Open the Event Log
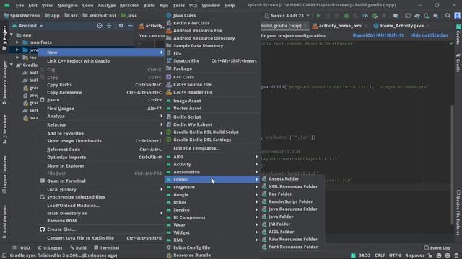Screen dimensions: 462x259 437,247
